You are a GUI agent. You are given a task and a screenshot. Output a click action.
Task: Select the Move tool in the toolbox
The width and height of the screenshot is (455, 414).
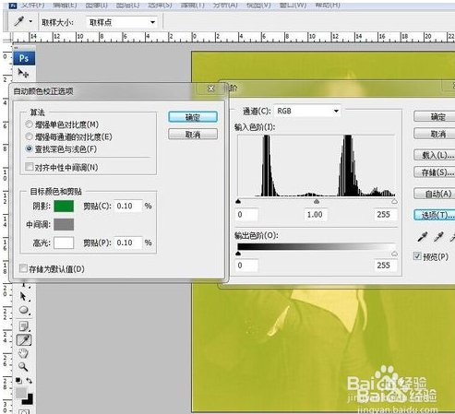(x=23, y=74)
